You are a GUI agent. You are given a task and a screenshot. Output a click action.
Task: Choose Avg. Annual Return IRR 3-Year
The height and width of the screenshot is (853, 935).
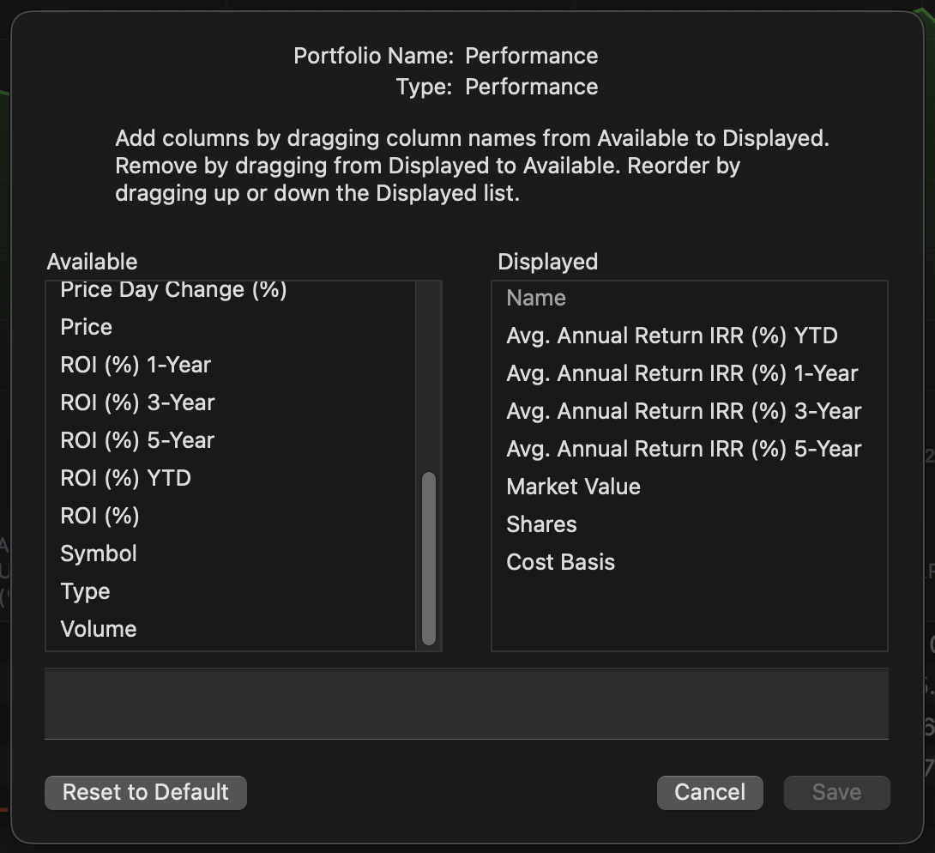(x=684, y=411)
